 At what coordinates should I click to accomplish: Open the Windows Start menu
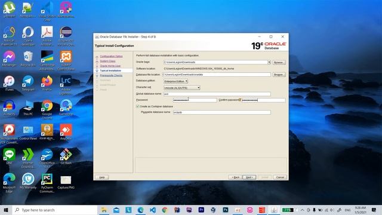[x=6, y=210]
